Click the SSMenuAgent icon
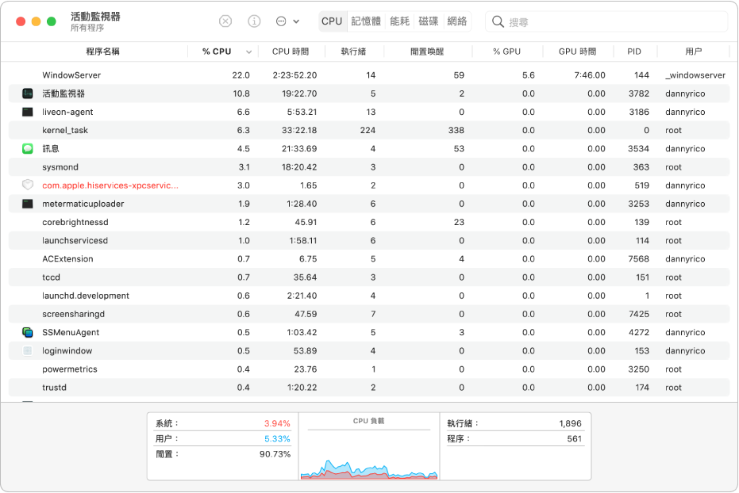The image size is (739, 493). 28,333
